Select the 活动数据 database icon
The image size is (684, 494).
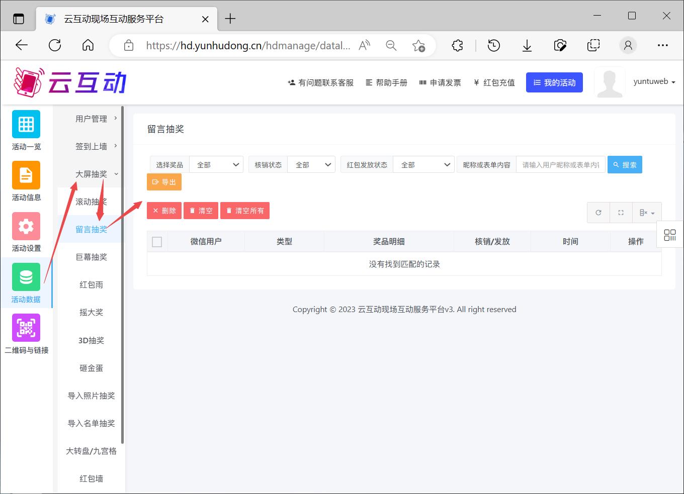point(26,277)
